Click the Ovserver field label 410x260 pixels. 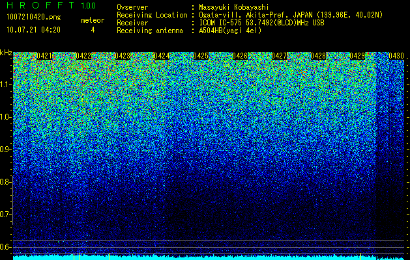point(132,7)
